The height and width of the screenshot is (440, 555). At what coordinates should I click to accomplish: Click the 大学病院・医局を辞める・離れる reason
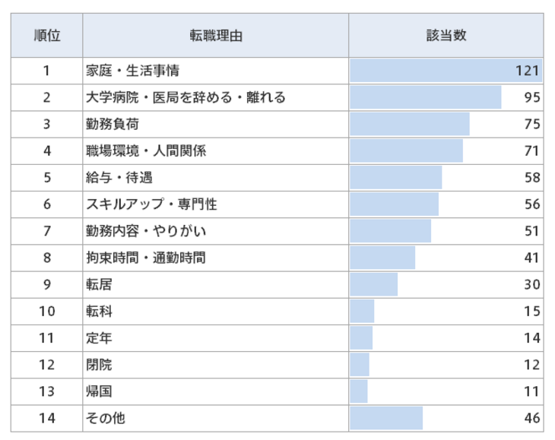coord(186,97)
